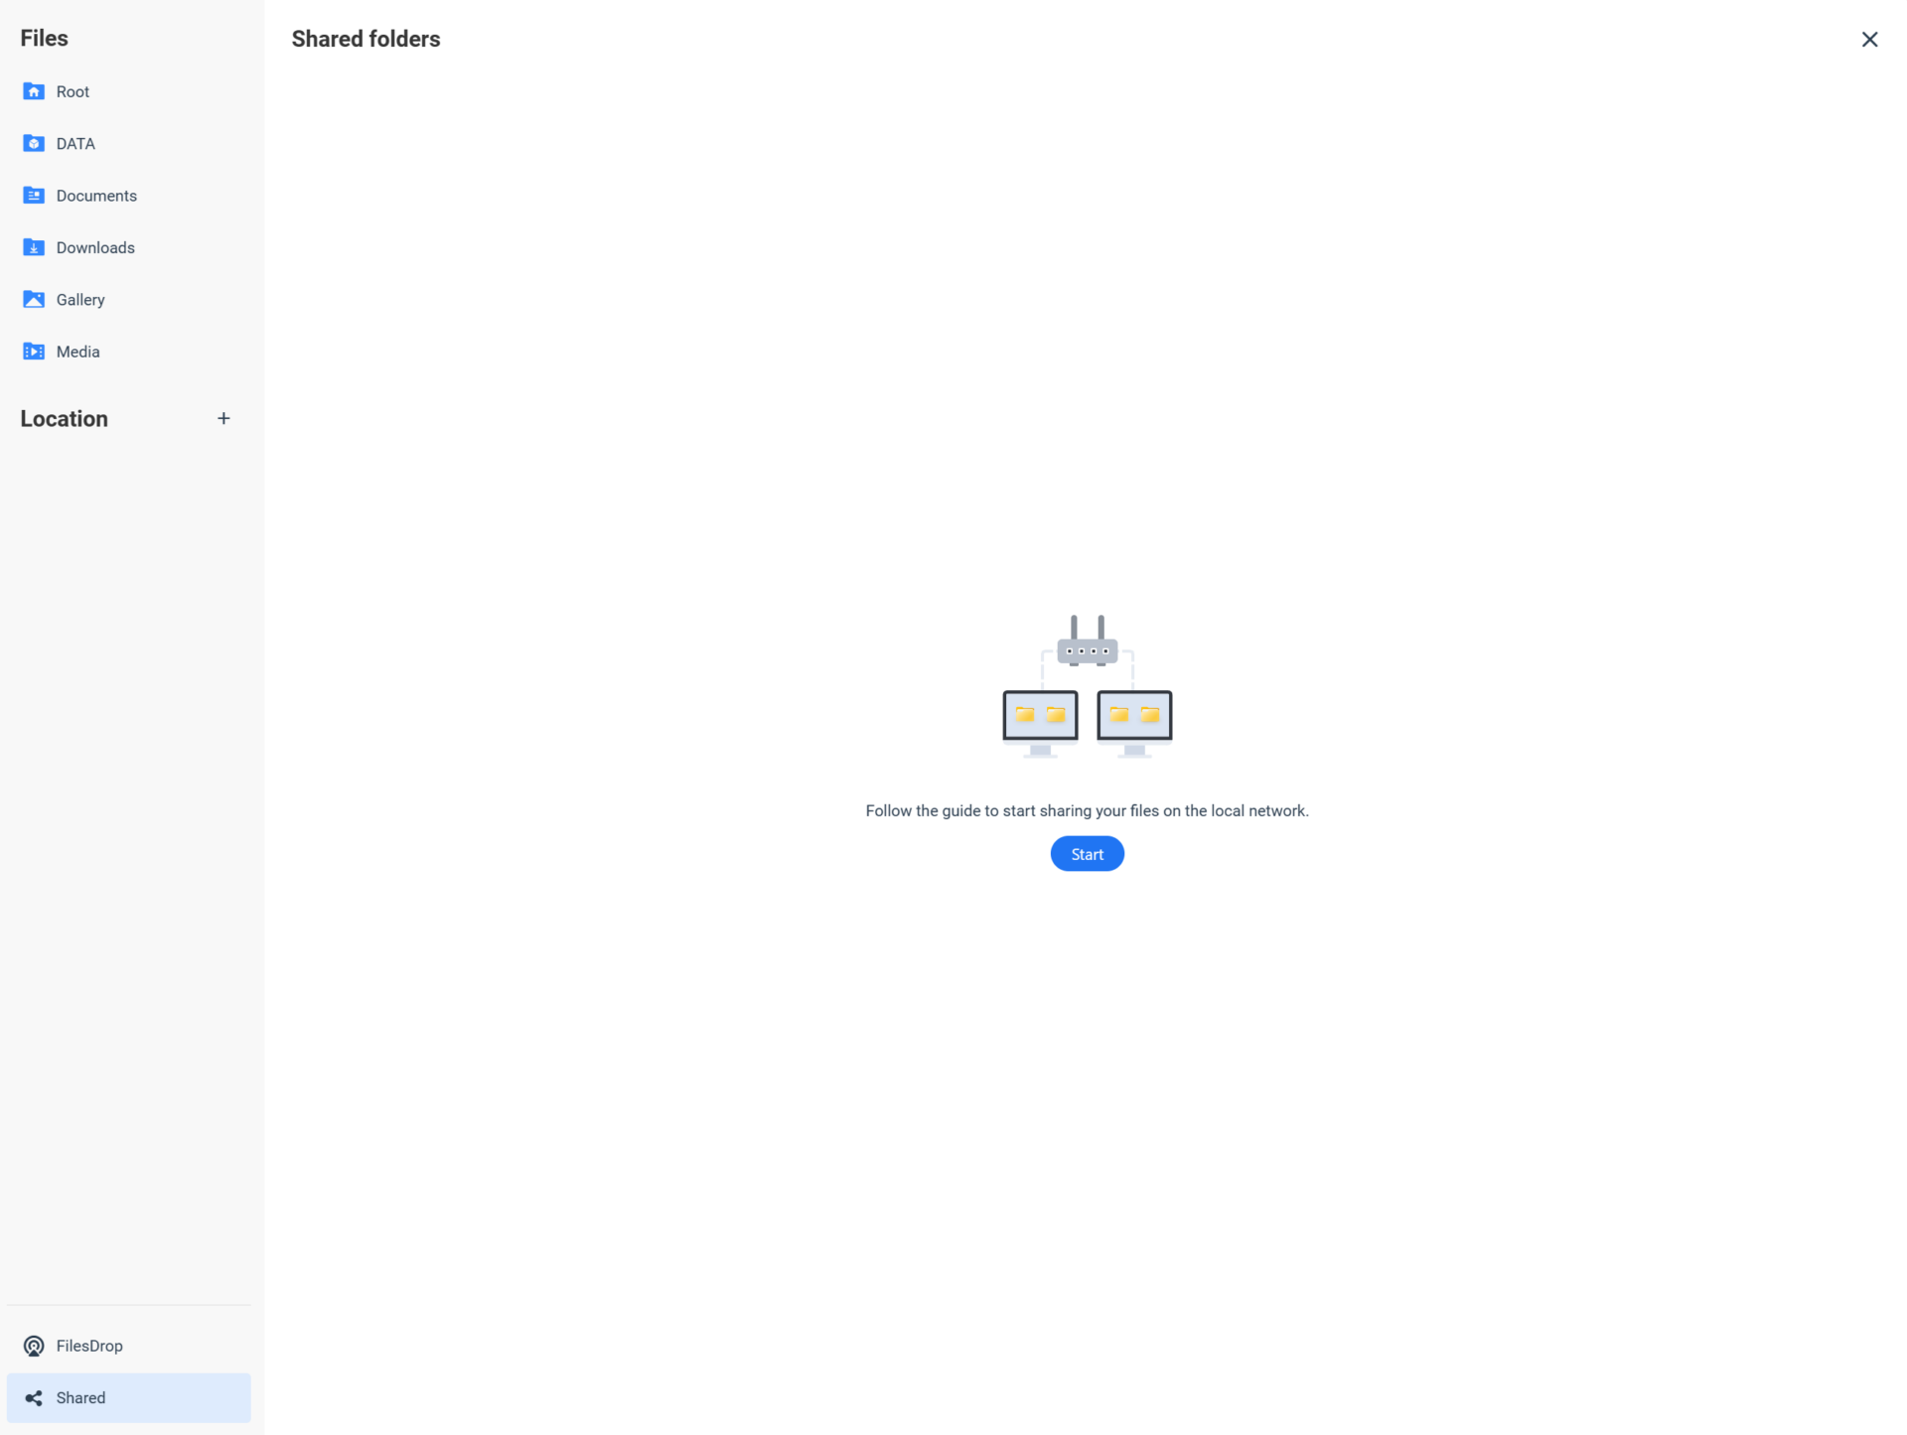Click the two-computer network illustration

tap(1087, 686)
